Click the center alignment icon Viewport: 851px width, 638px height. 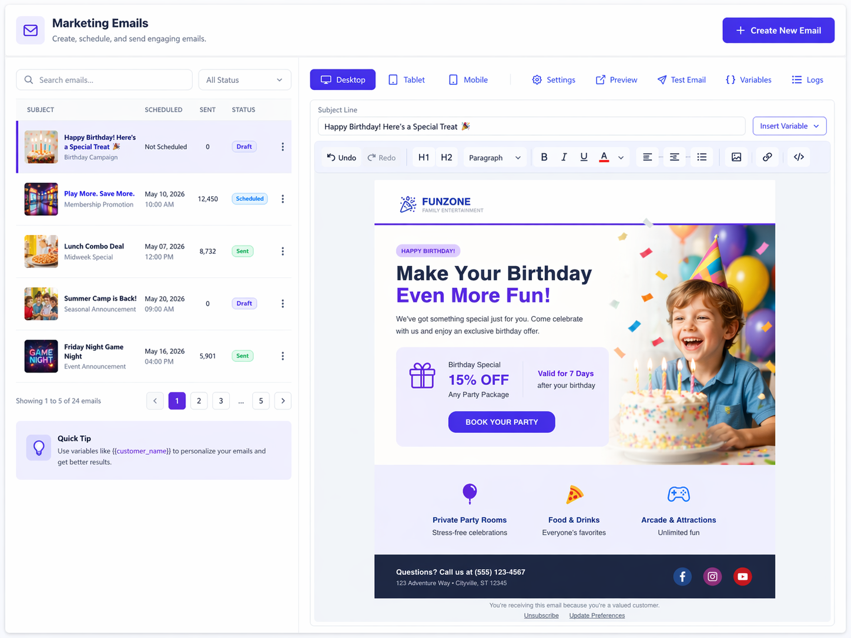(674, 157)
